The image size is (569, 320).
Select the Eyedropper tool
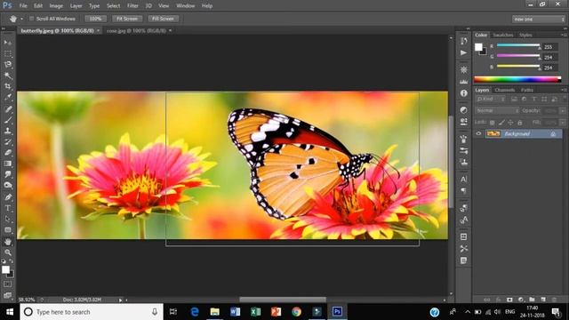[x=8, y=97]
